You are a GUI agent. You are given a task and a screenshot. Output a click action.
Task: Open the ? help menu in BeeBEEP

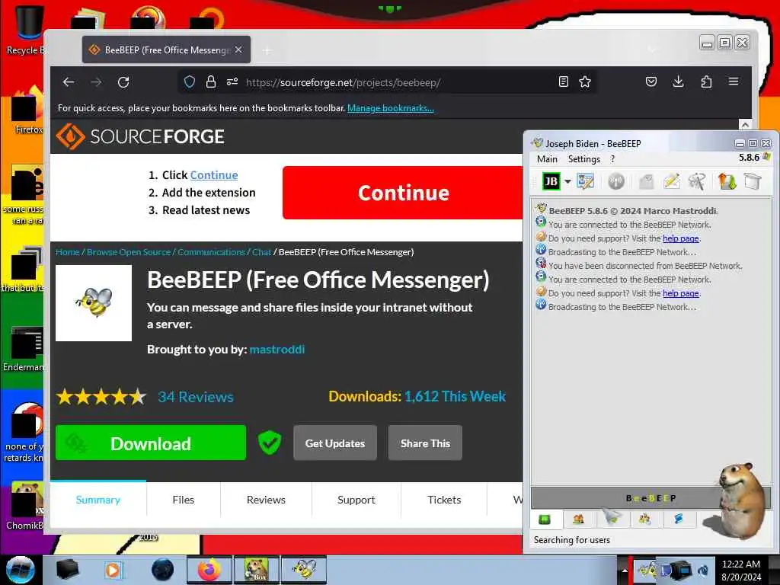click(612, 159)
